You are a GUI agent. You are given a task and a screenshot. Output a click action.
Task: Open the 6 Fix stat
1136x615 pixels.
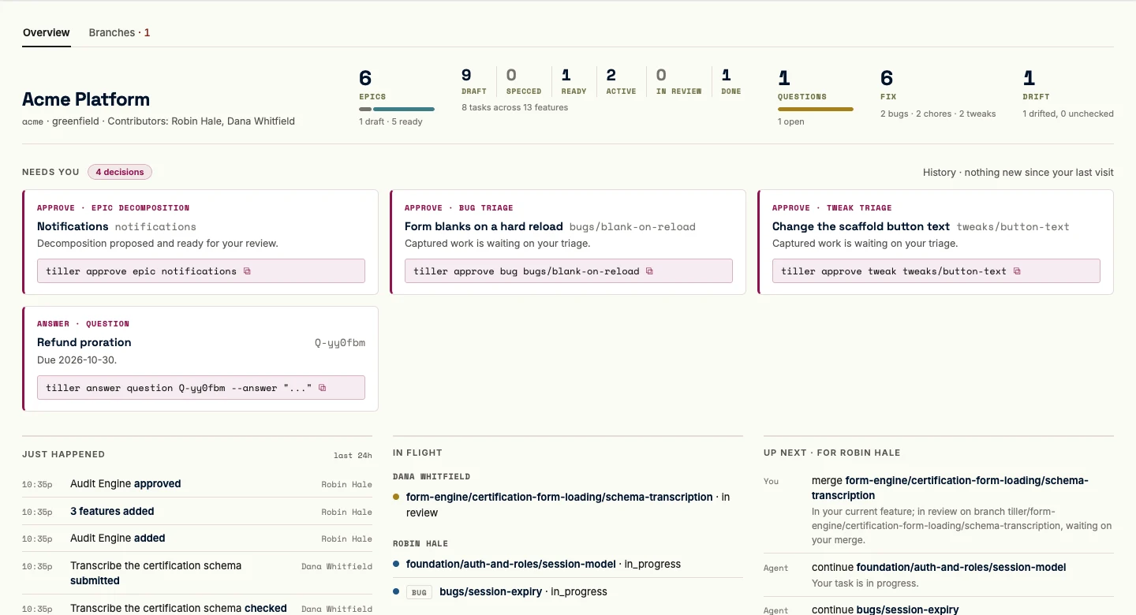[938, 94]
